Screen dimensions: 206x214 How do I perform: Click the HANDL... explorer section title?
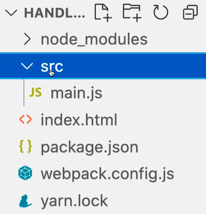click(x=55, y=13)
